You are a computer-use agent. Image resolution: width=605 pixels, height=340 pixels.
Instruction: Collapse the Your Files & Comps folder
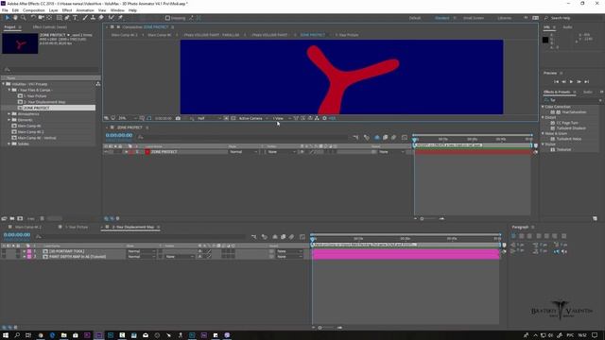click(x=9, y=90)
